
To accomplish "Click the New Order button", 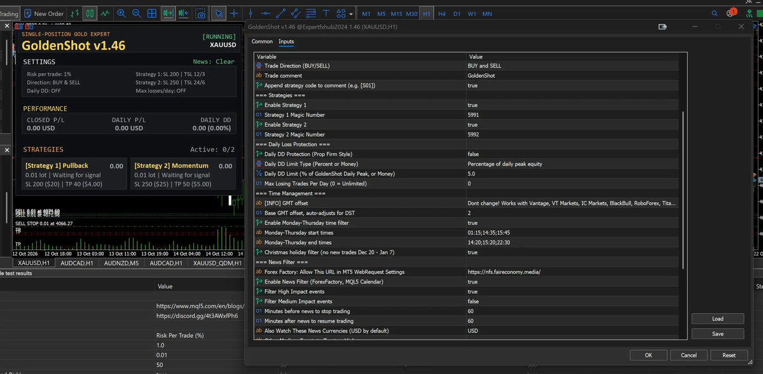I will tap(44, 13).
